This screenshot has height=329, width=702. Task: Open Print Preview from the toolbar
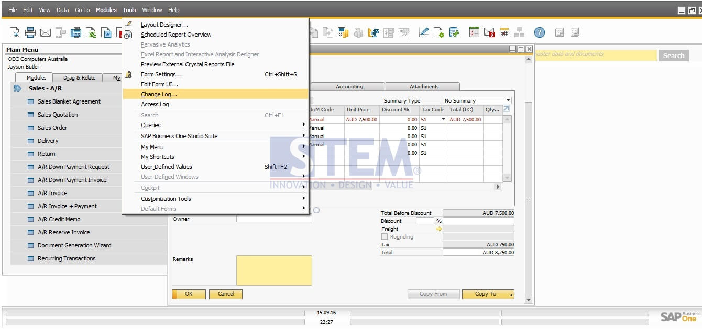click(15, 32)
